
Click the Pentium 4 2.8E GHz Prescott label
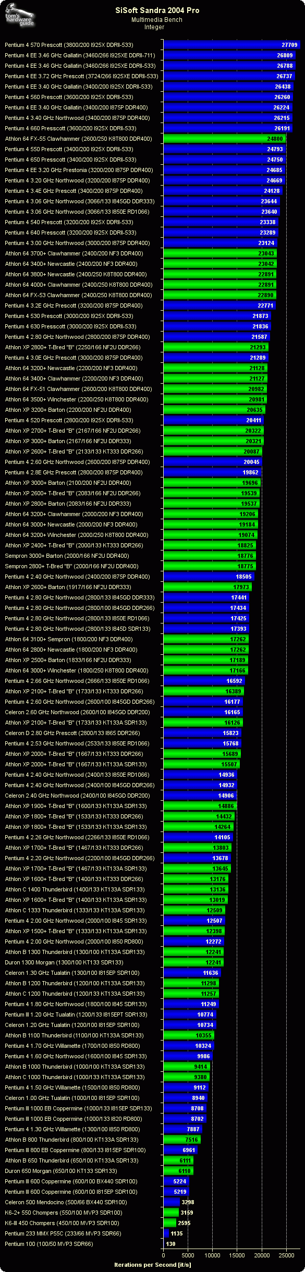[74, 472]
